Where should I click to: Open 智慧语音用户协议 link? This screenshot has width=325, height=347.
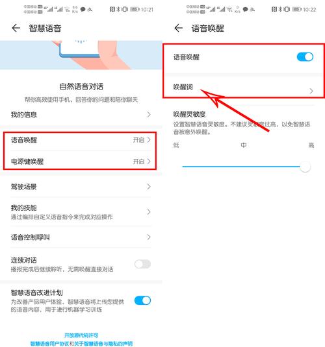[49, 344]
